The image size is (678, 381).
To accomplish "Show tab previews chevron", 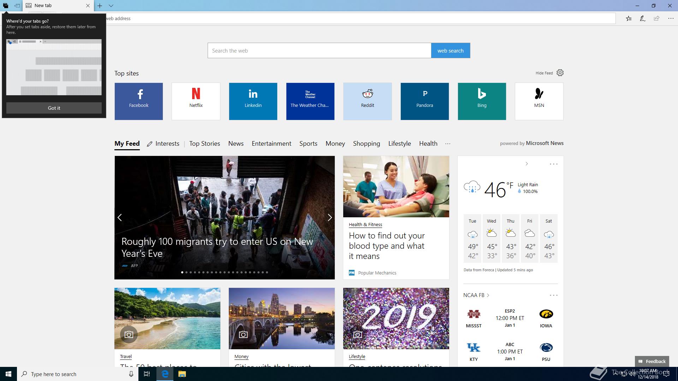I will [x=111, y=6].
